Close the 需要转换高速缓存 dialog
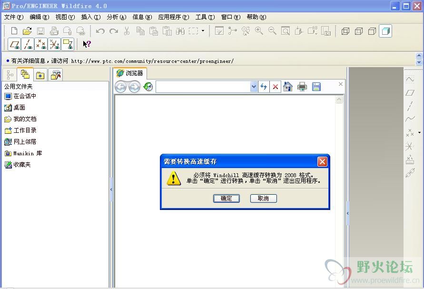424x289 pixels. tap(322, 162)
